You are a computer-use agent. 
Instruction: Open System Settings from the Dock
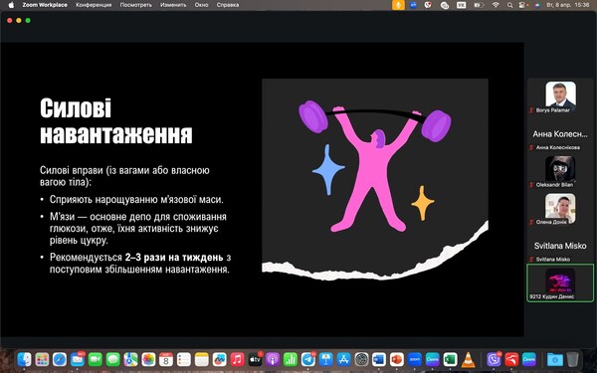click(361, 359)
